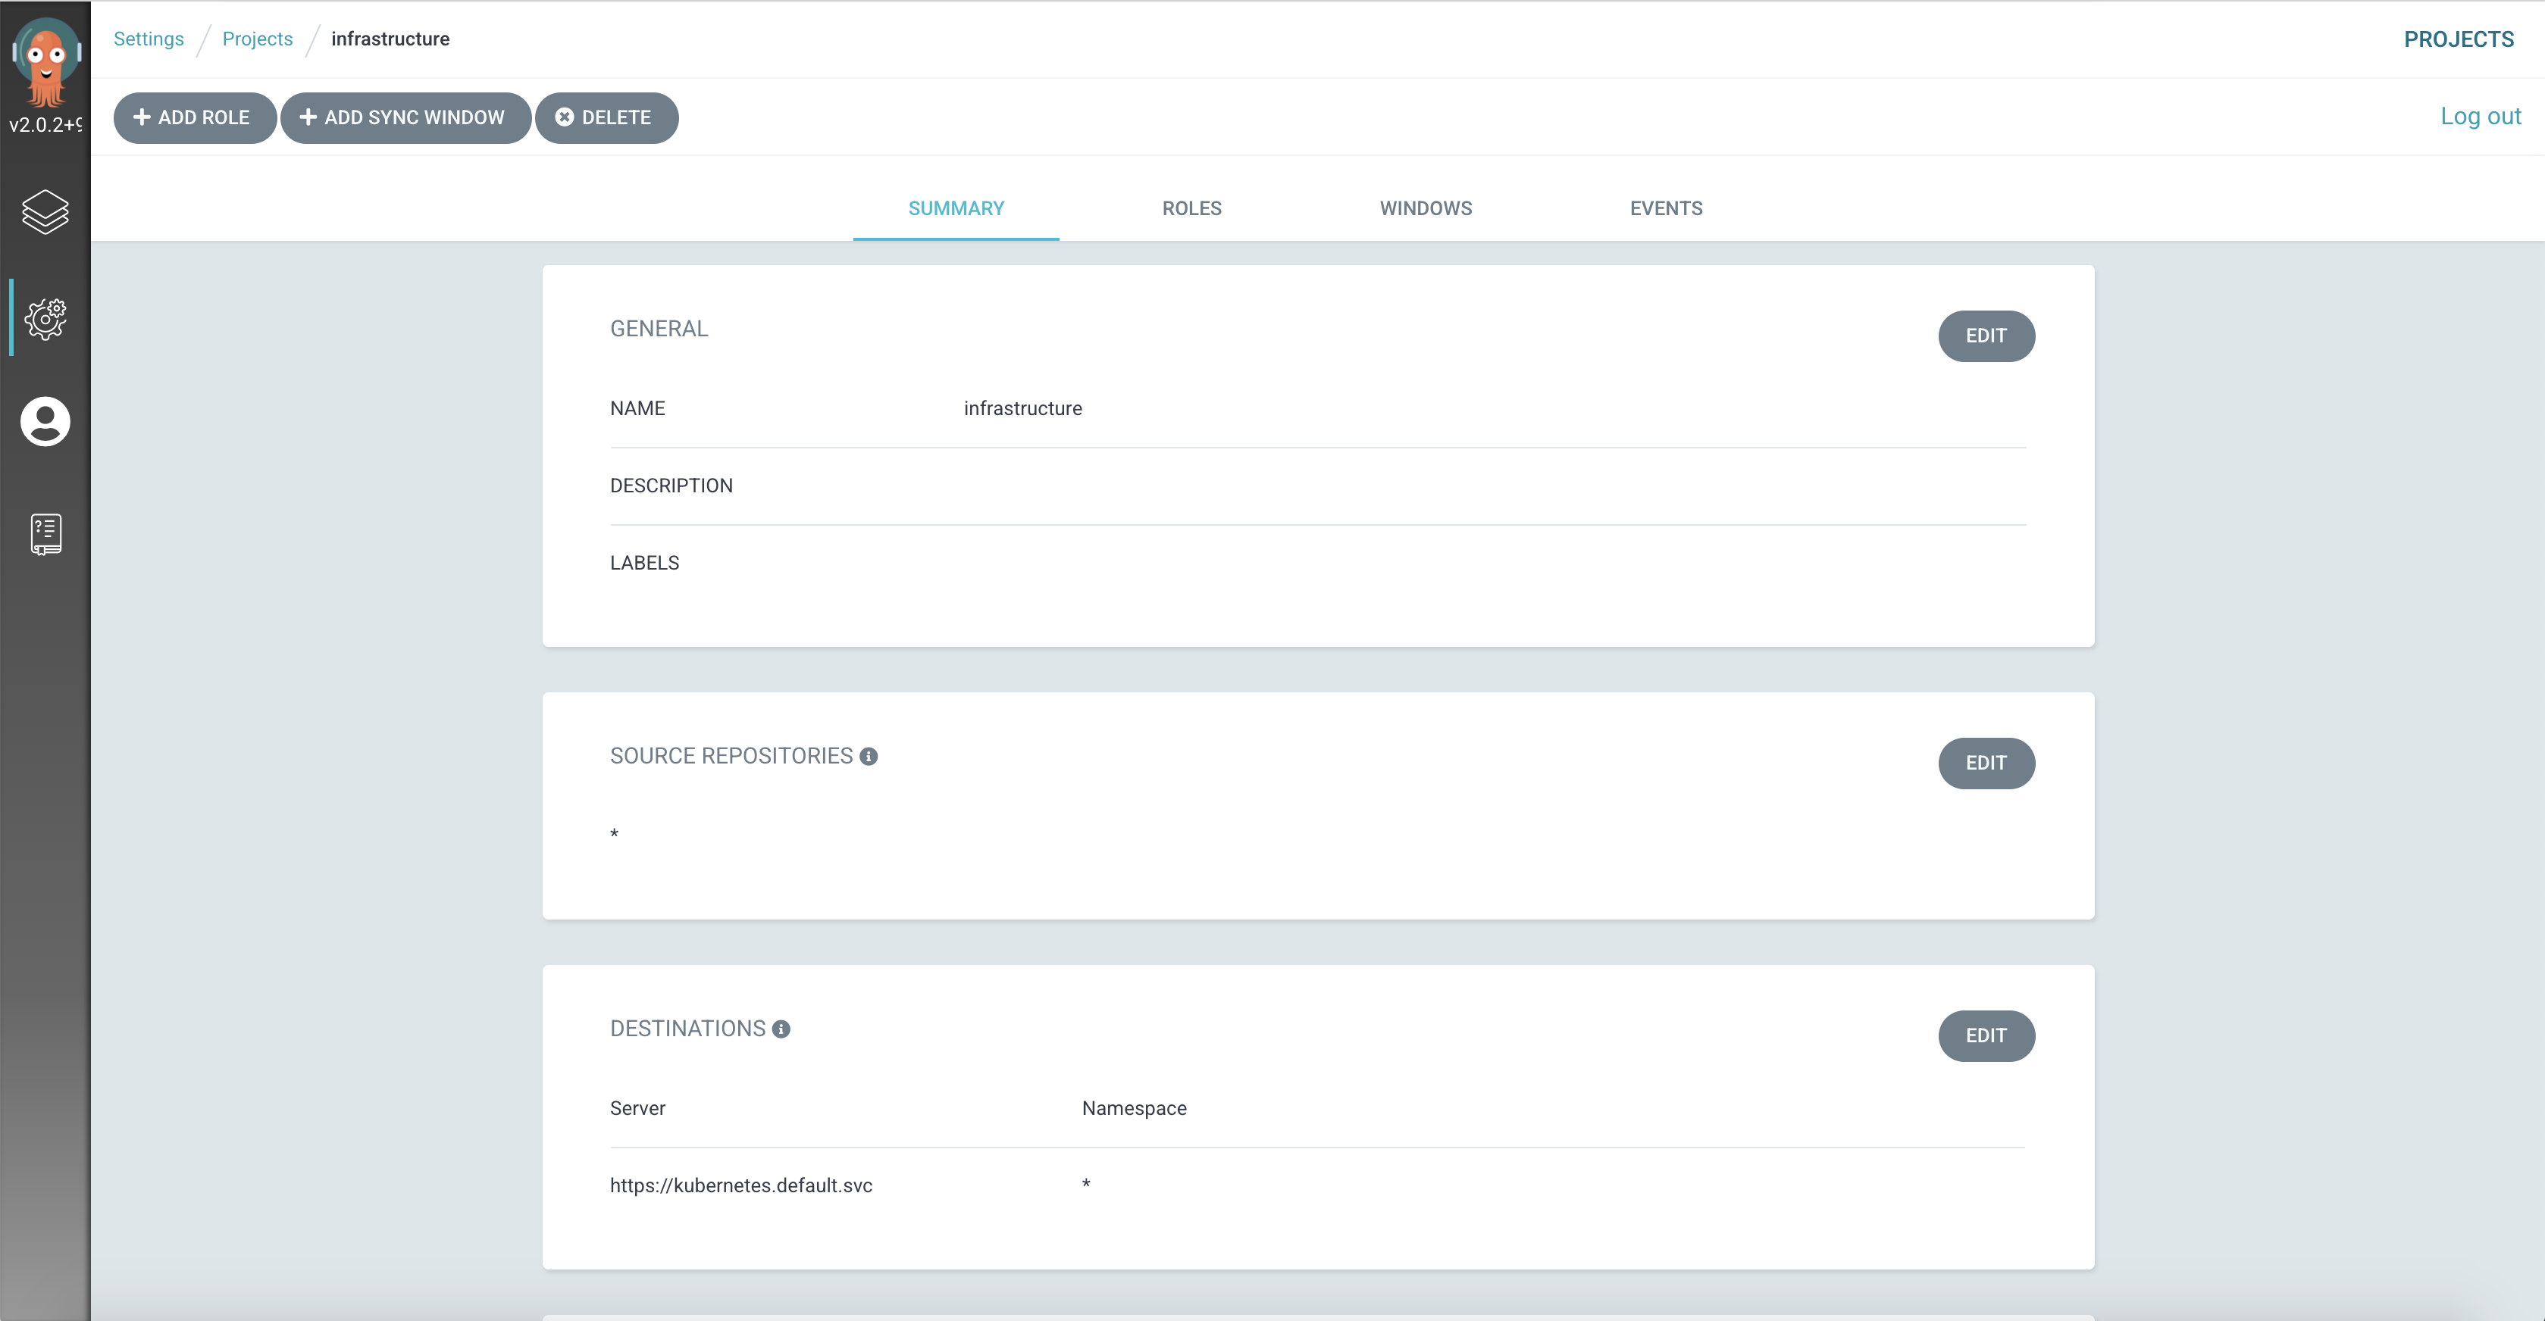The width and height of the screenshot is (2545, 1321).
Task: Switch to the Summary tab
Action: [956, 208]
